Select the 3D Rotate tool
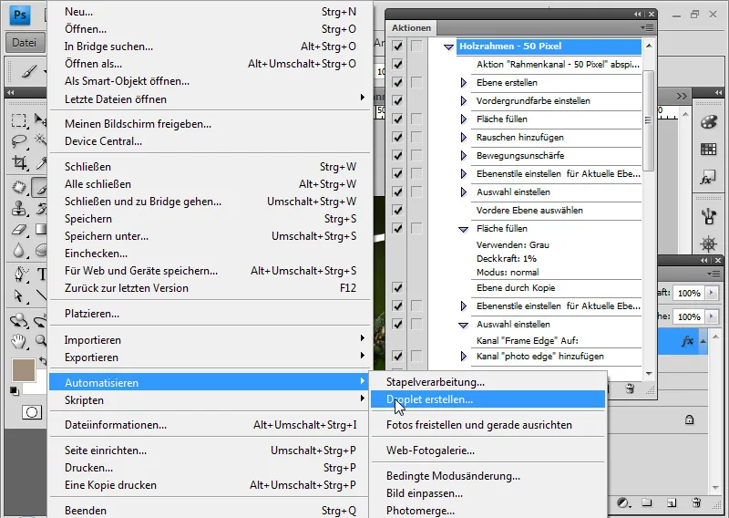This screenshot has width=729, height=518. click(18, 320)
